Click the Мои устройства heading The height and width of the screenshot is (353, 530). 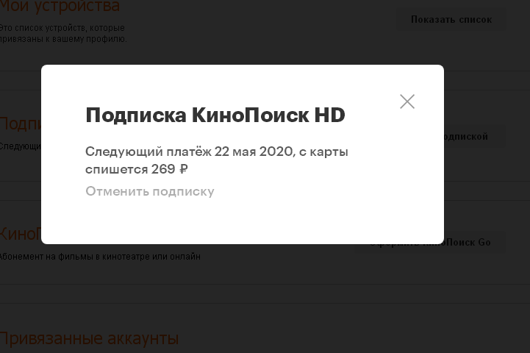[60, 6]
